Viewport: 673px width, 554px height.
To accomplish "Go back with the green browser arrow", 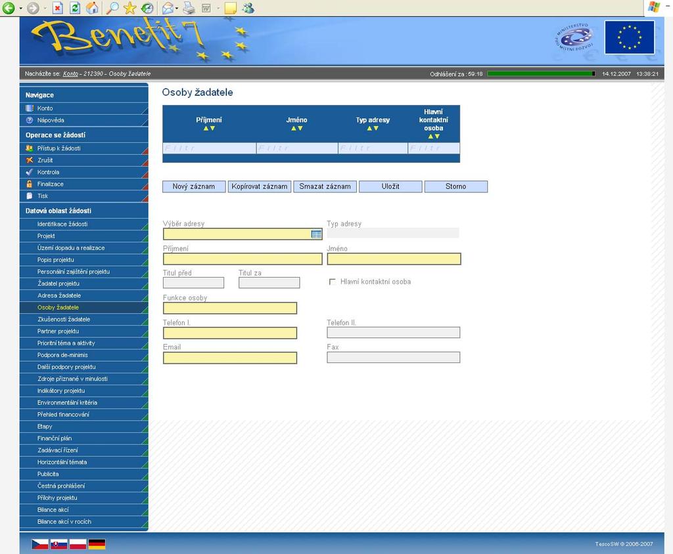I will 9,8.
